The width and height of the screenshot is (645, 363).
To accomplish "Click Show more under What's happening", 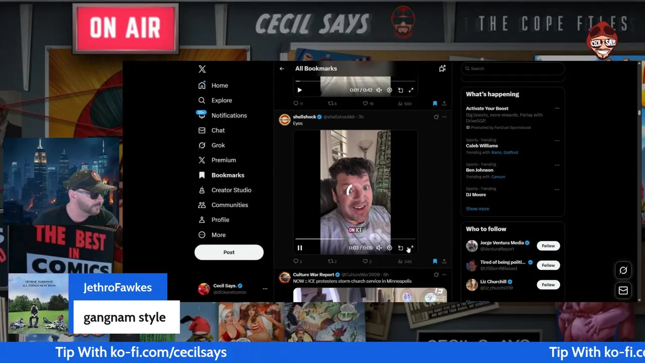I will point(477,209).
